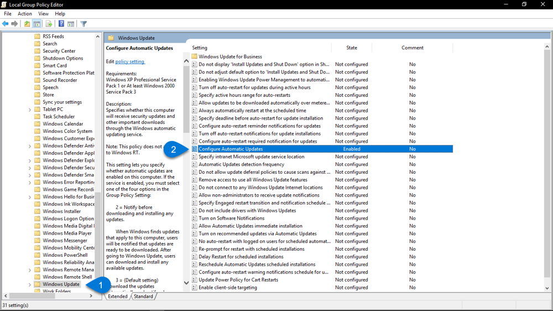Image resolution: width=553 pixels, height=311 pixels.
Task: Click the policy icon beside Delay Restart for scheduled installations
Action: click(x=194, y=257)
